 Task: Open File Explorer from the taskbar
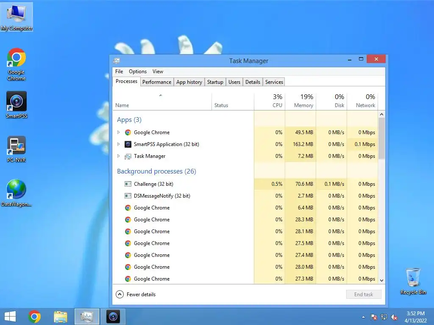(x=60, y=317)
